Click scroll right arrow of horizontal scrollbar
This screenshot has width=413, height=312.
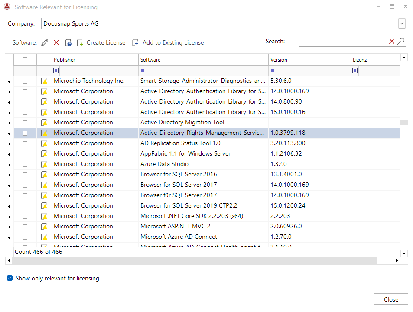click(x=397, y=261)
